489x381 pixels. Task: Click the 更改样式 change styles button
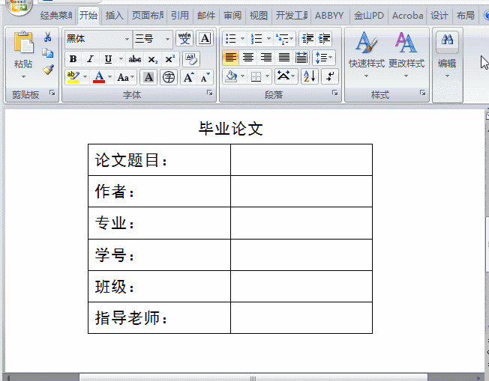pos(406,55)
